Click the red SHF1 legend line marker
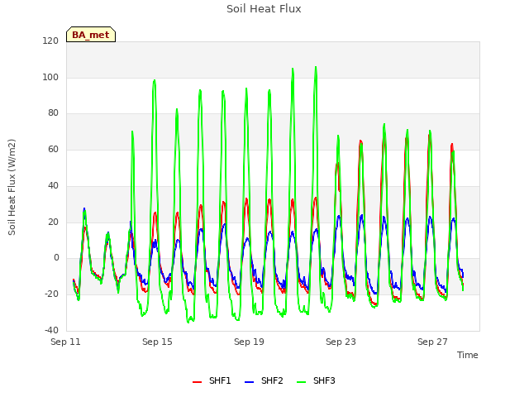 197,382
